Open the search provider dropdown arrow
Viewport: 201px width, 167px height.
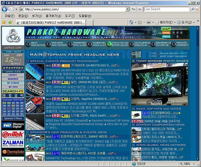[197, 9]
